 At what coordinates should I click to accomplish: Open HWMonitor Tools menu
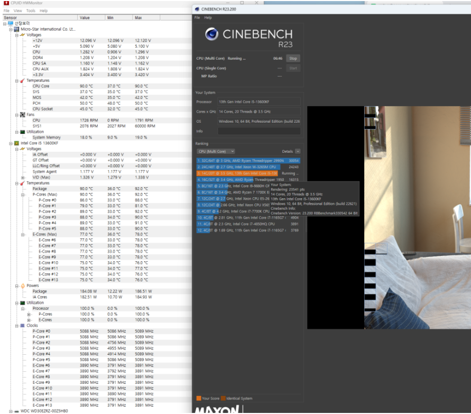point(31,11)
